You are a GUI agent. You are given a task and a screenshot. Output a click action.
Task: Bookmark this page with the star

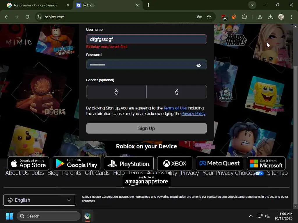pyautogui.click(x=209, y=17)
